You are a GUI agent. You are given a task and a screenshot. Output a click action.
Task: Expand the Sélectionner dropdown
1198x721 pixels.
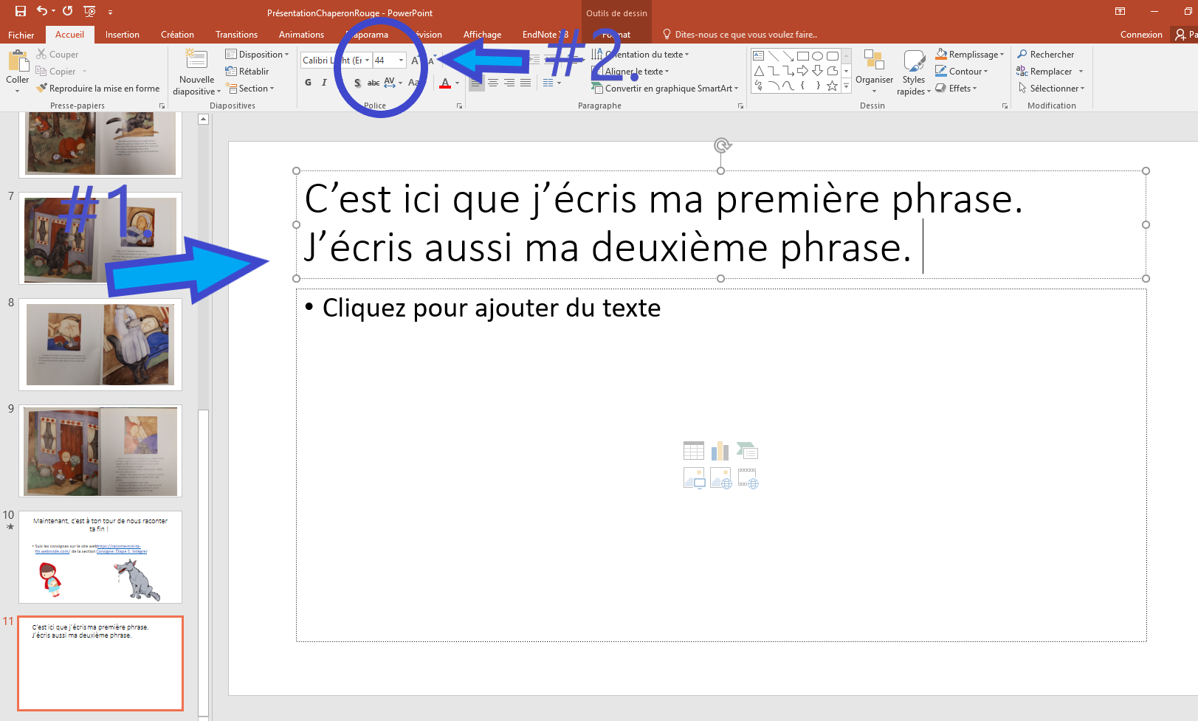click(x=1051, y=89)
